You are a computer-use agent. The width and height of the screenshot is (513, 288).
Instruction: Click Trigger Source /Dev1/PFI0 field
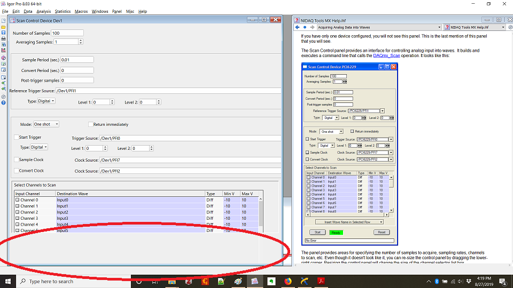190,138
